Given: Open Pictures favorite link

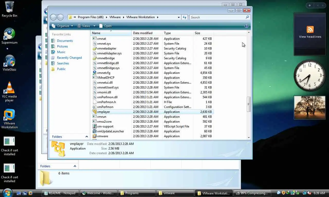Looking at the screenshot, I should pos(62,46).
